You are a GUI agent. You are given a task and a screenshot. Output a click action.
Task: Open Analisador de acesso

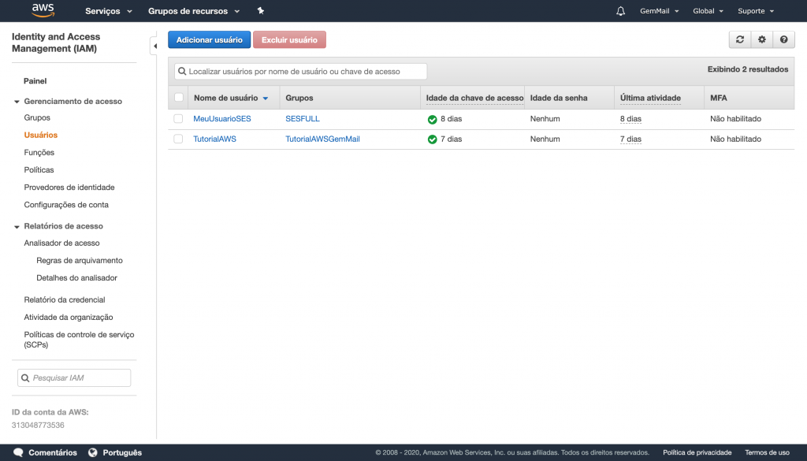pos(61,243)
